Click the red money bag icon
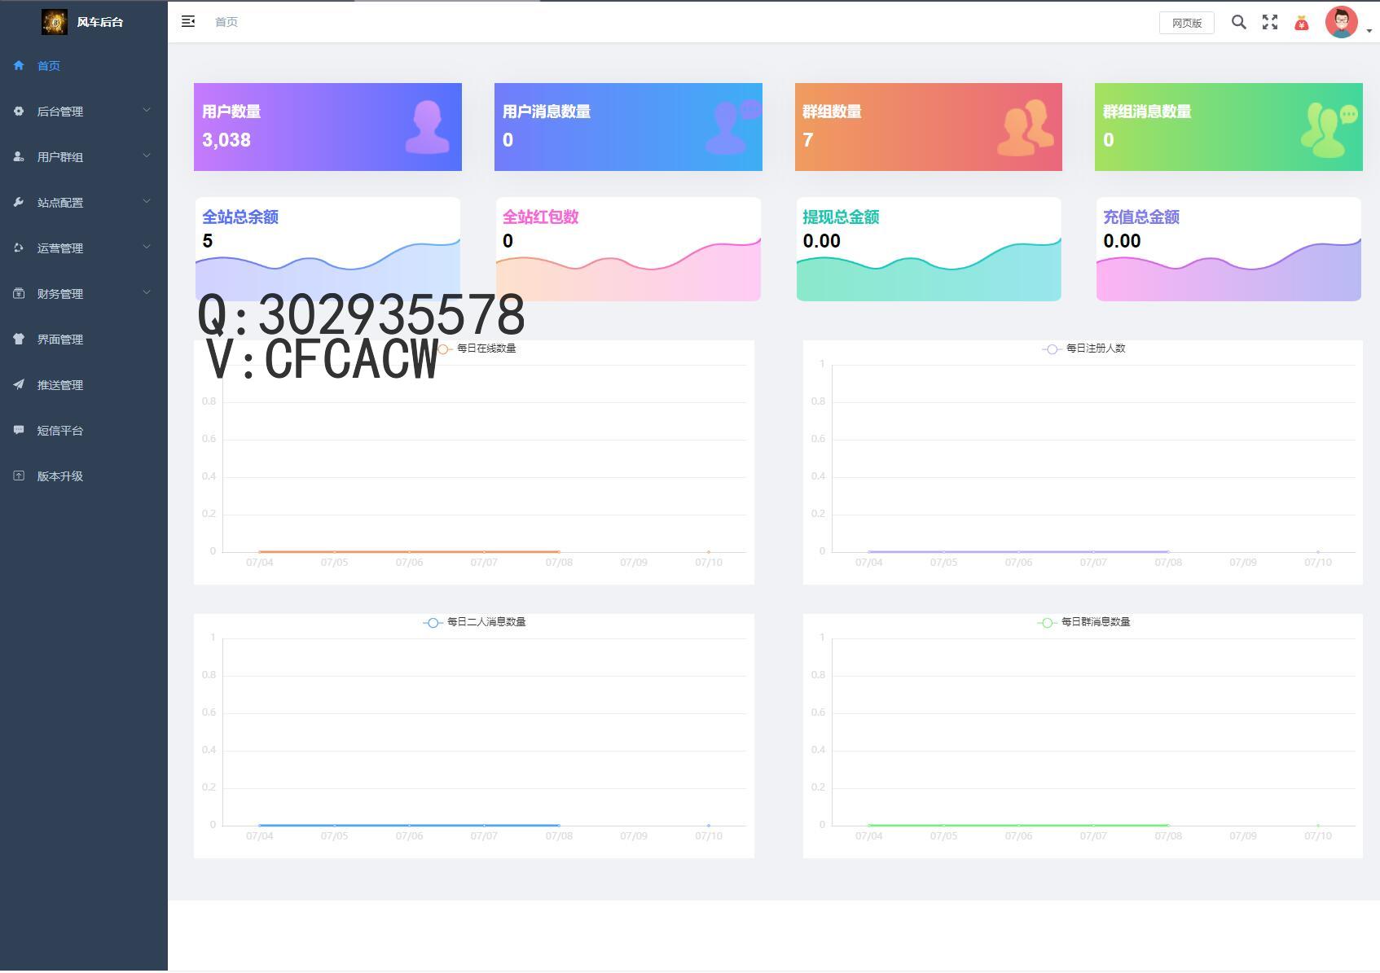The height and width of the screenshot is (973, 1380). tap(1301, 24)
